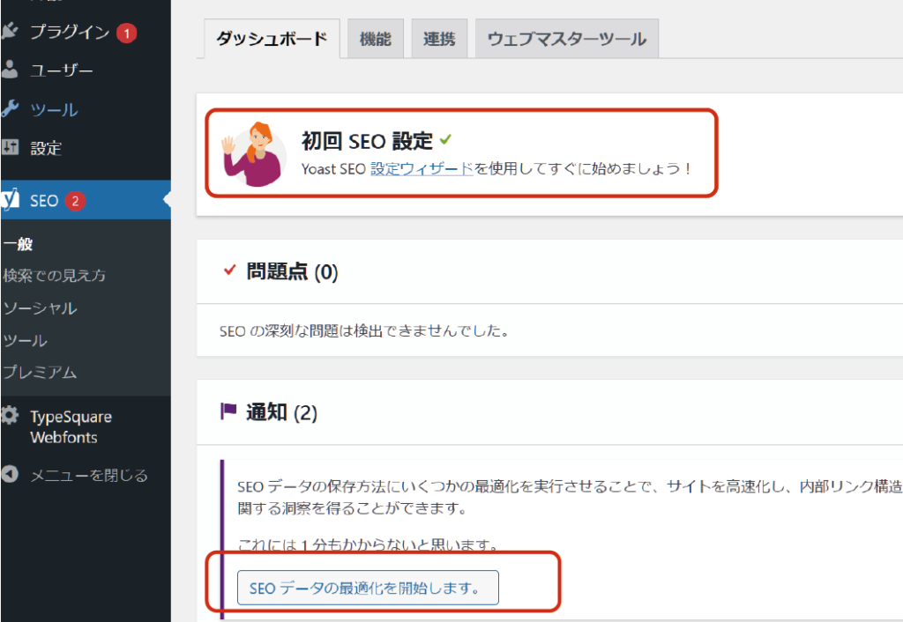Click the settings sliders icon
The image size is (903, 622).
(x=10, y=147)
